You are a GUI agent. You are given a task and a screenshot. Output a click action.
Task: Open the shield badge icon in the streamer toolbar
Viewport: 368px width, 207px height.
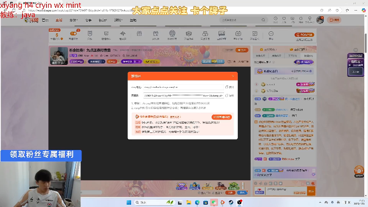[x=90, y=34]
